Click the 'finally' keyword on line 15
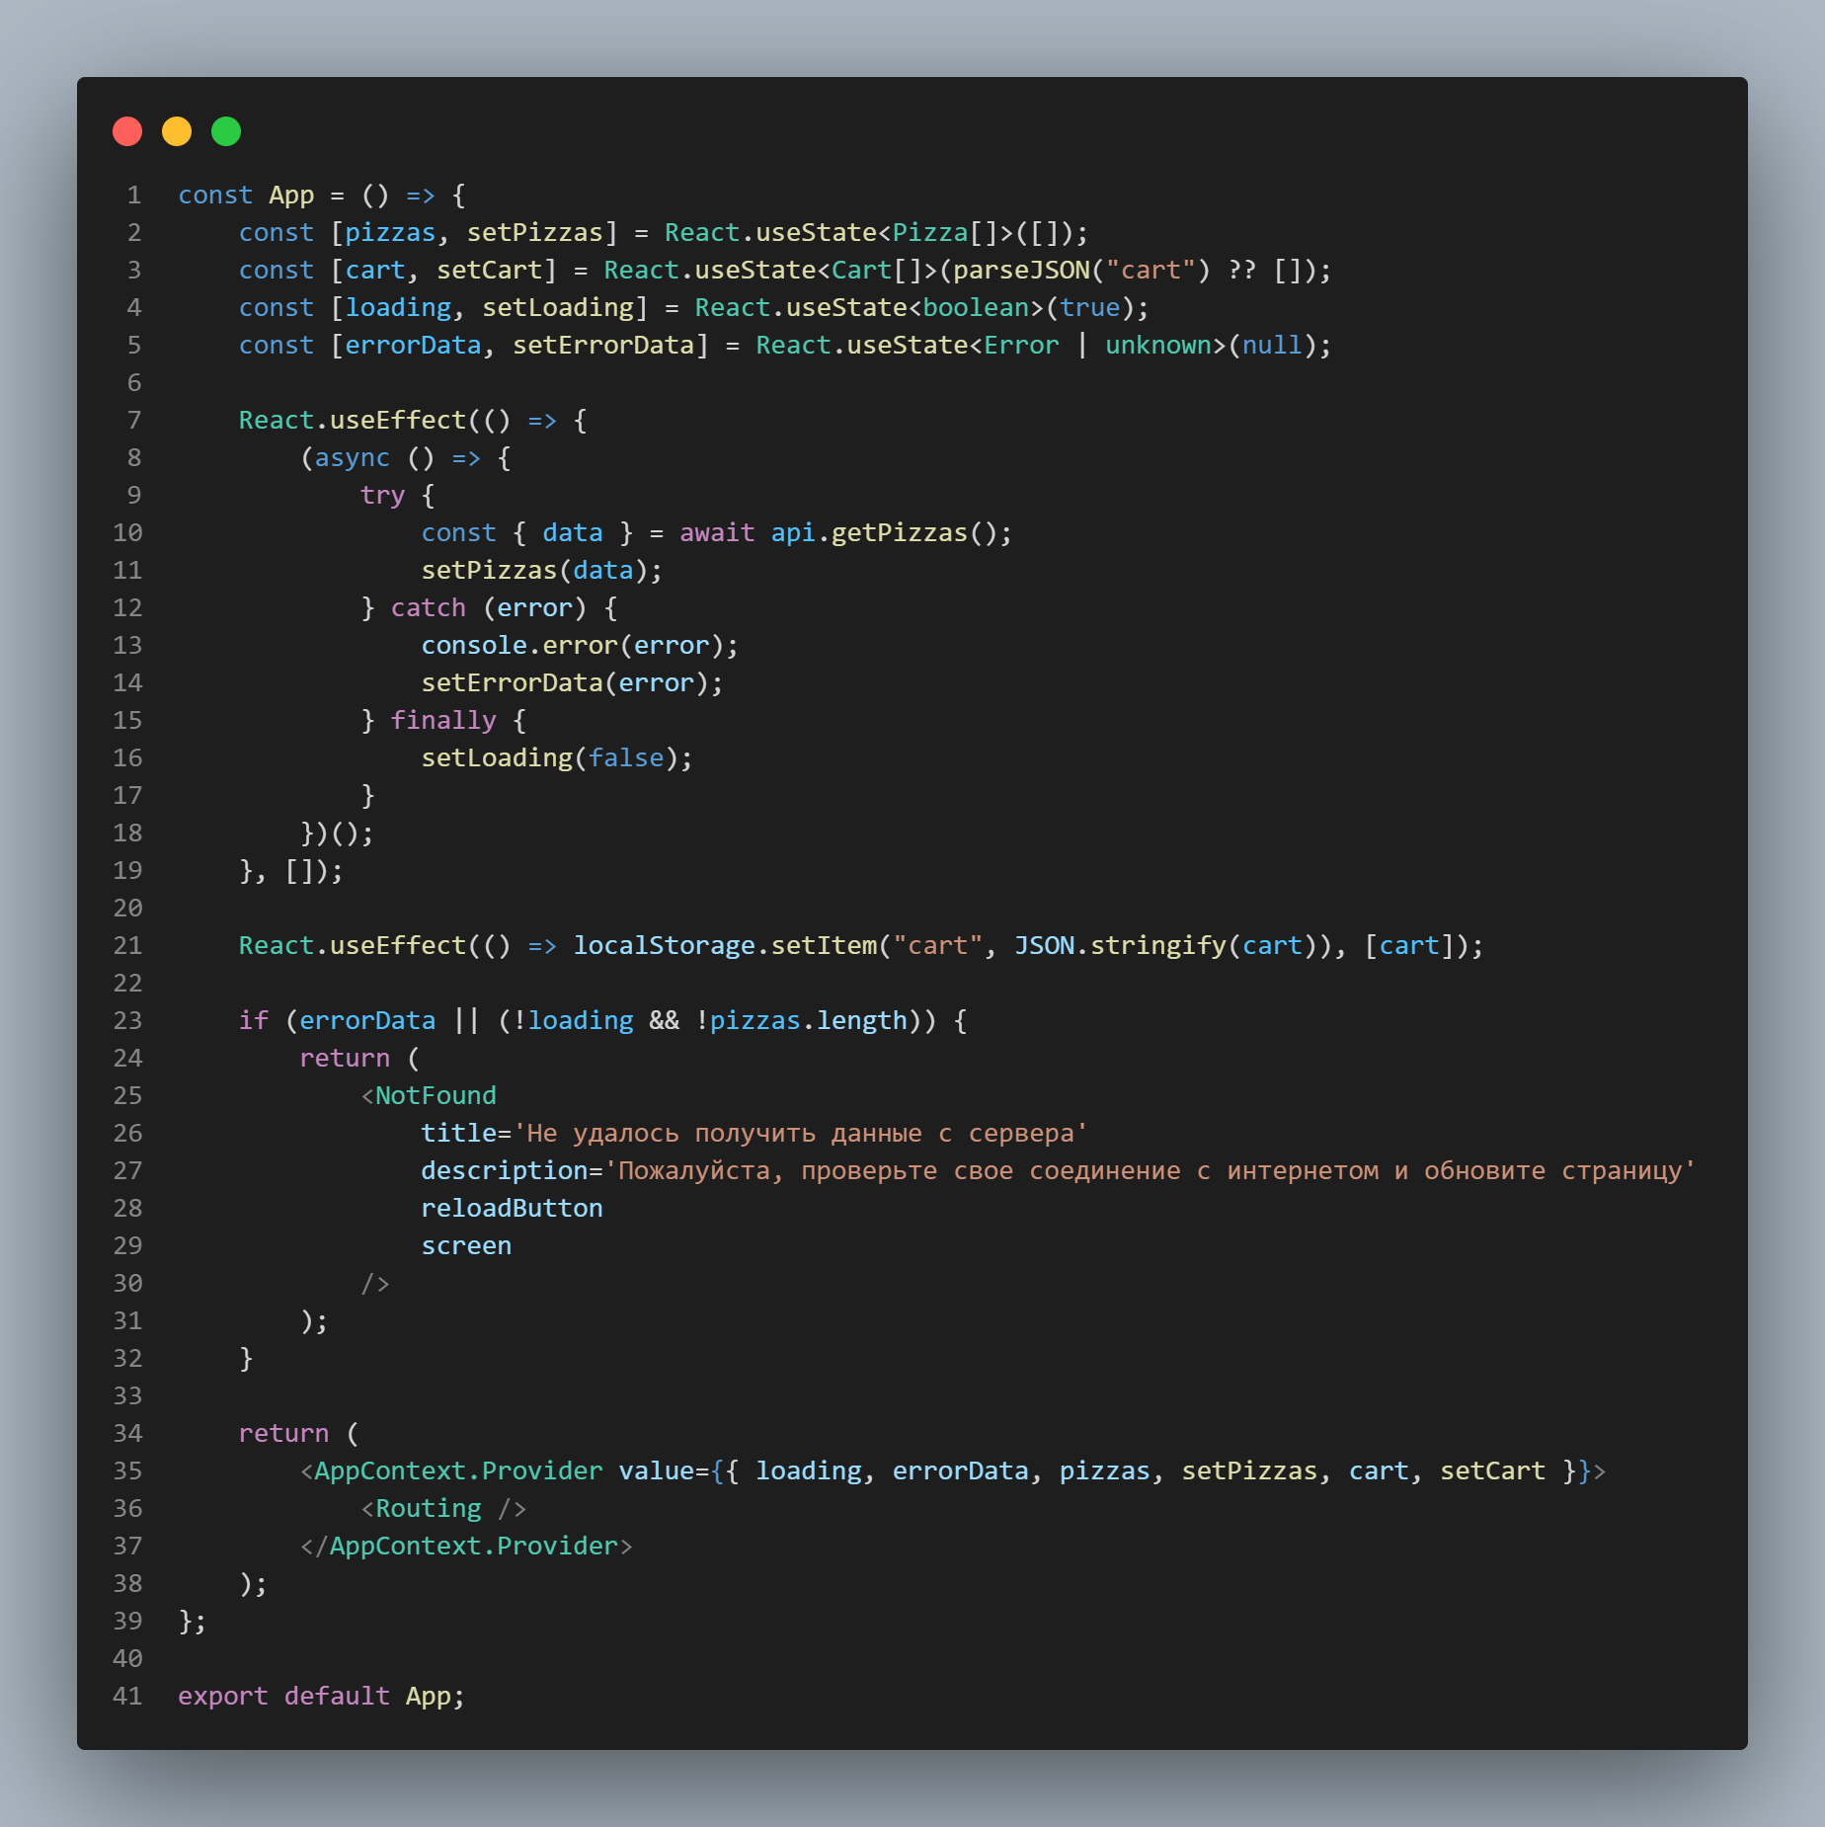 (x=443, y=721)
